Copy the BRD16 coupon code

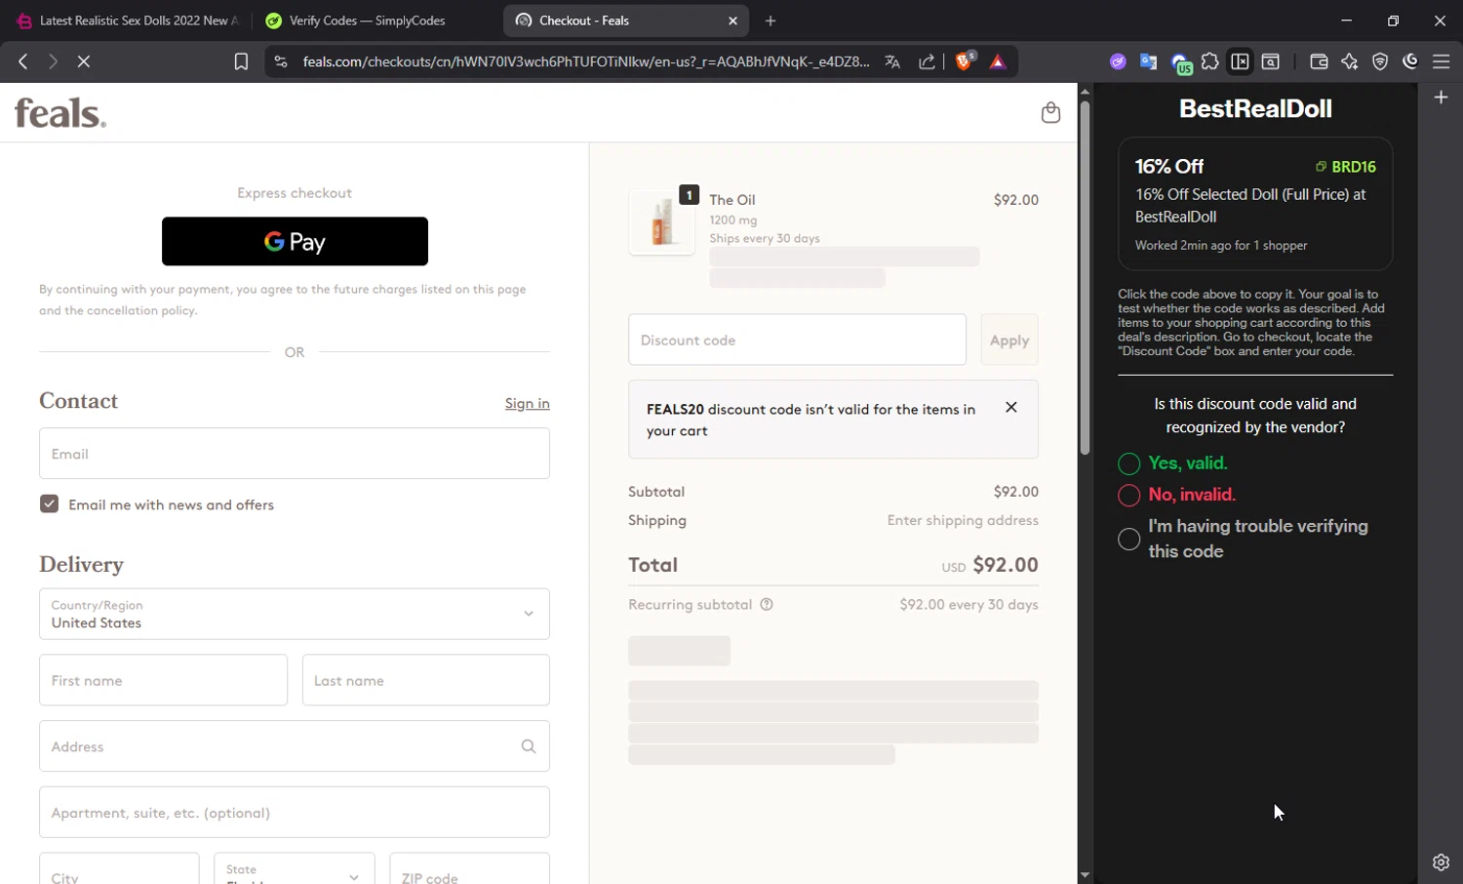[x=1346, y=167]
